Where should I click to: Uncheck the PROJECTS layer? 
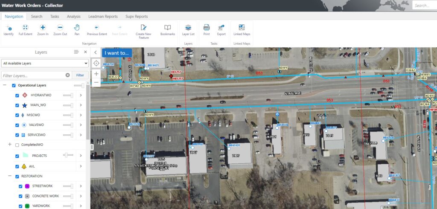(x=17, y=156)
